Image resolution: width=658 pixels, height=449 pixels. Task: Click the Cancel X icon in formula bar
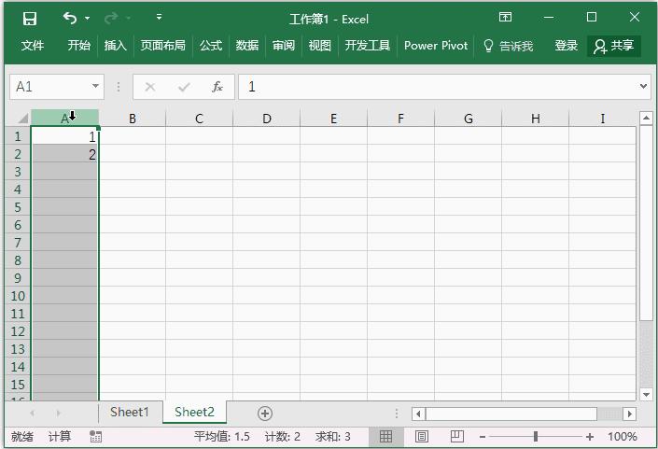coord(150,87)
